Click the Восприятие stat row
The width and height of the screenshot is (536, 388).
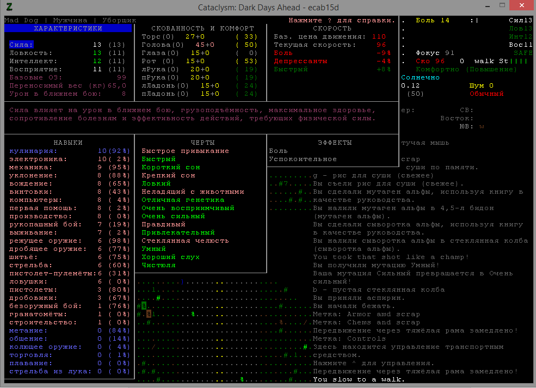point(67,70)
